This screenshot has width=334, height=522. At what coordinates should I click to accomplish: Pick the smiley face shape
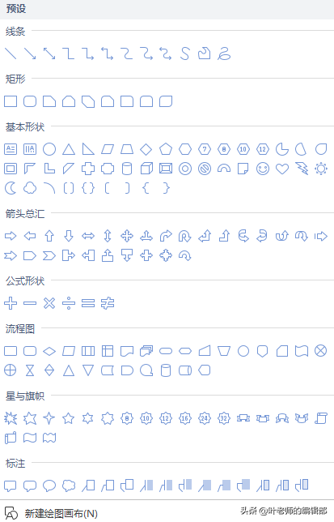point(263,169)
